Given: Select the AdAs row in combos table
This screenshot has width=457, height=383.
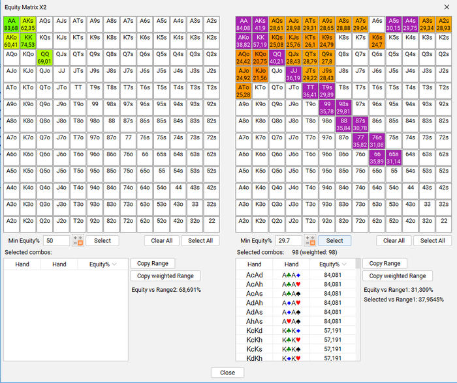Looking at the screenshot, I should [296, 312].
